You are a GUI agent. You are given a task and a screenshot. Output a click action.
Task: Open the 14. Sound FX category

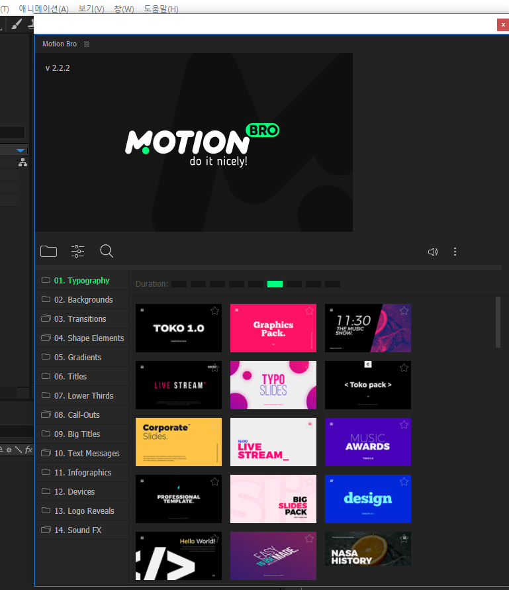[x=81, y=530]
